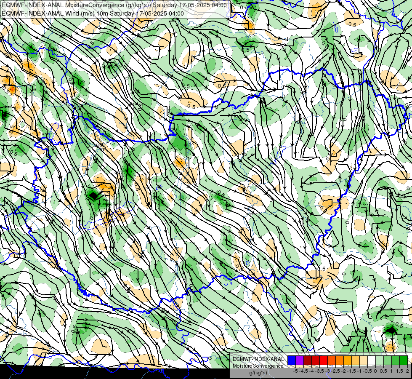Screen dimensions: 412x379
Task: Click the legend's MoistureConvergence label
Action: point(258,366)
